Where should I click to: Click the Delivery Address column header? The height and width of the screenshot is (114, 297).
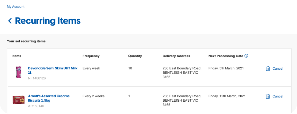click(x=176, y=56)
